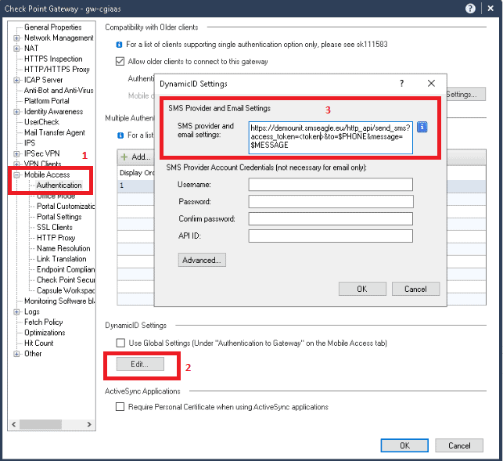Select Anti-Bot and Anti-Virus in tree

(59, 91)
